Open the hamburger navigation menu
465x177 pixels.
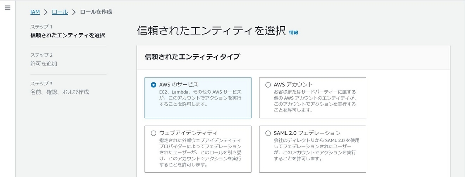[7, 8]
